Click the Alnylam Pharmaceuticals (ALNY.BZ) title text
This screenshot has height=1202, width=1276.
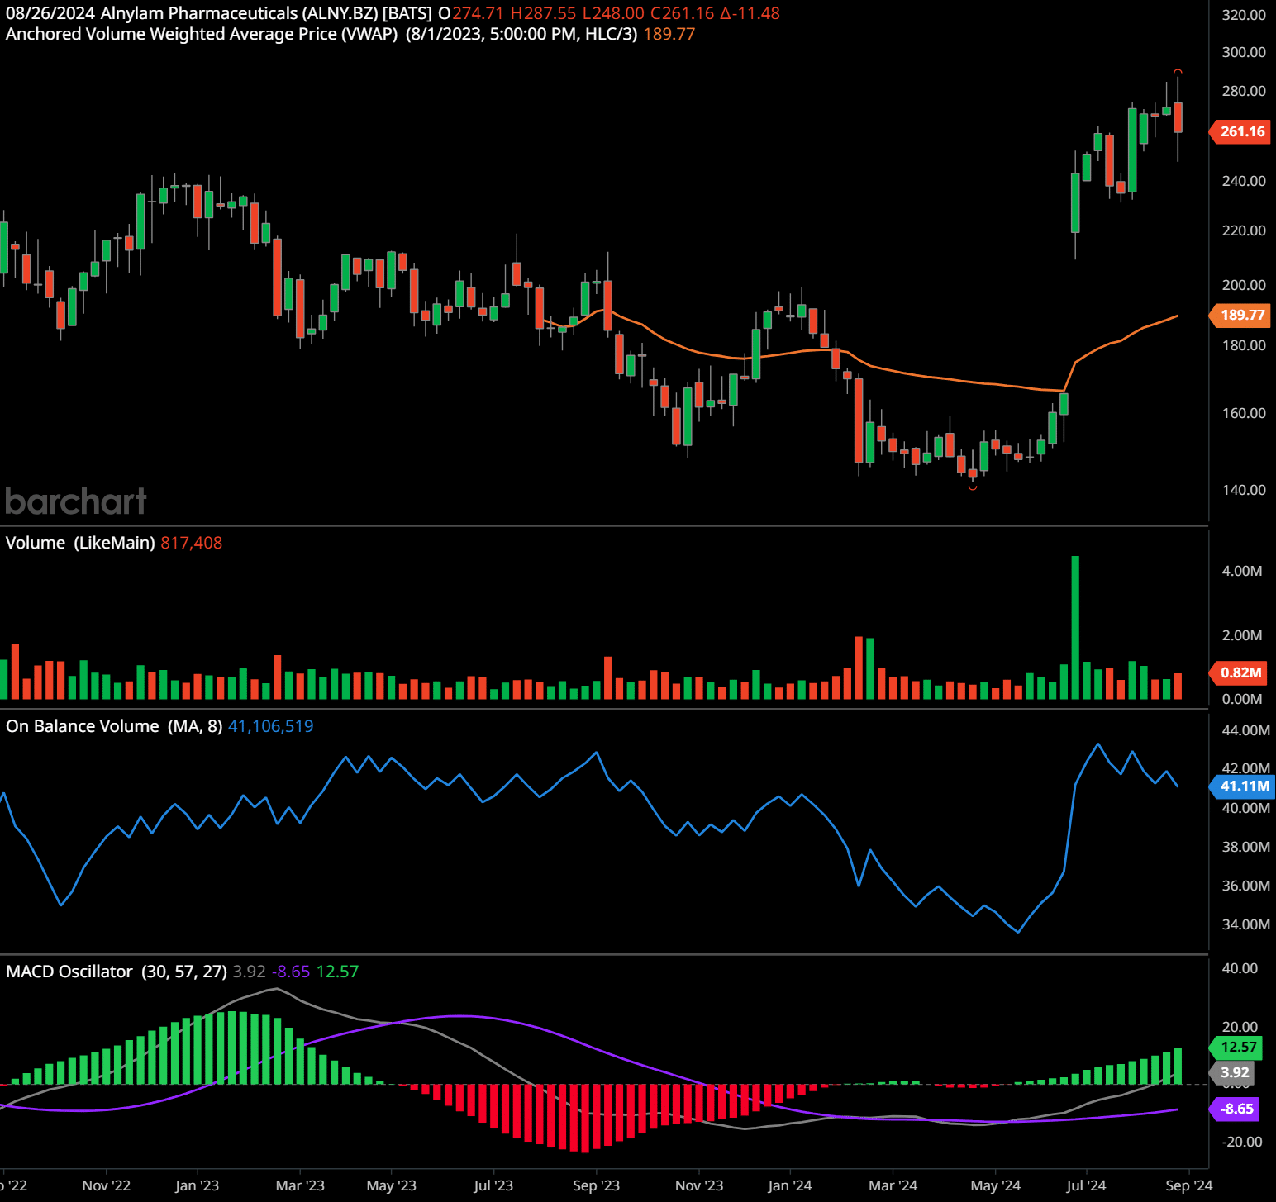[x=240, y=13]
